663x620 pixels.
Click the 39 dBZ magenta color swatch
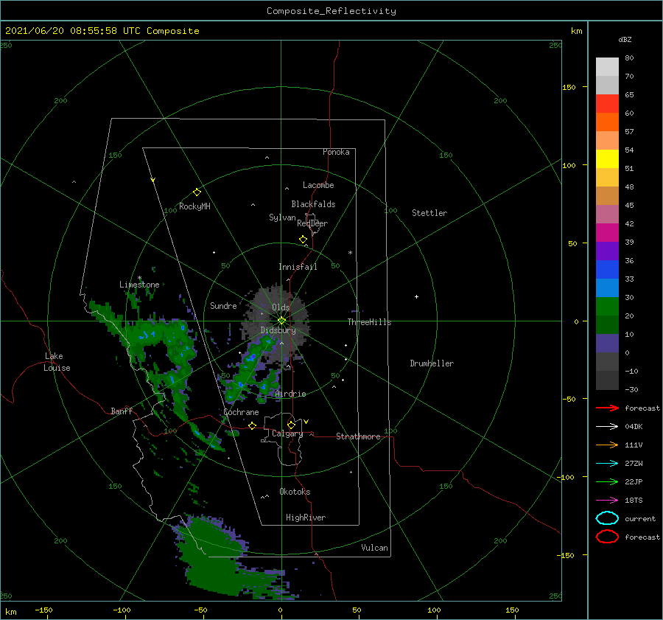[x=607, y=232]
